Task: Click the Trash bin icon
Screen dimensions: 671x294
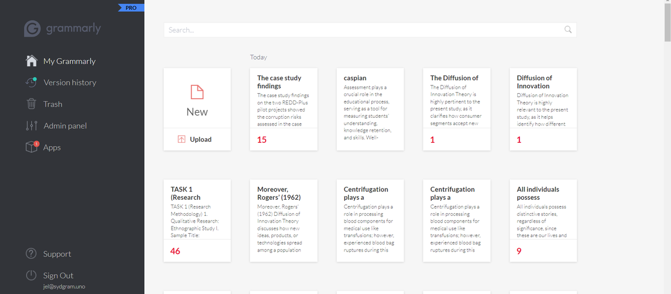Action: click(x=32, y=104)
